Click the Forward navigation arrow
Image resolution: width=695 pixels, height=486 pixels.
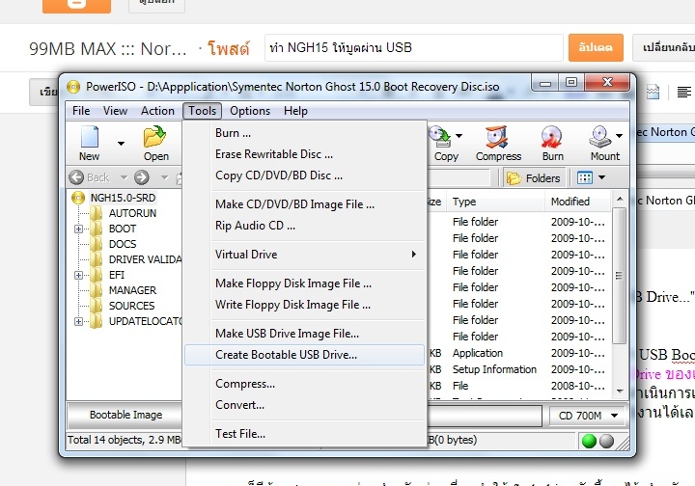pyautogui.click(x=142, y=177)
